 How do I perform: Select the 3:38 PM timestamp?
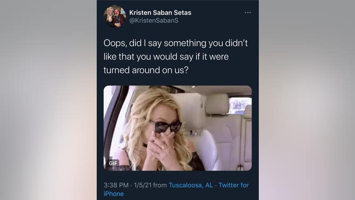click(x=116, y=185)
